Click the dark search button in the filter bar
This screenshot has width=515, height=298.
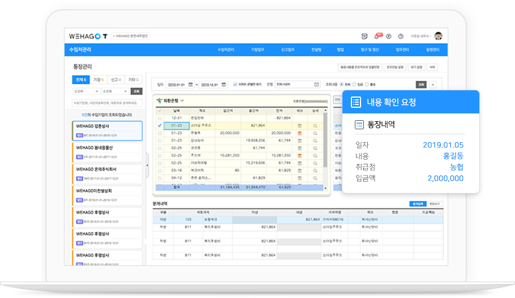pos(421,85)
